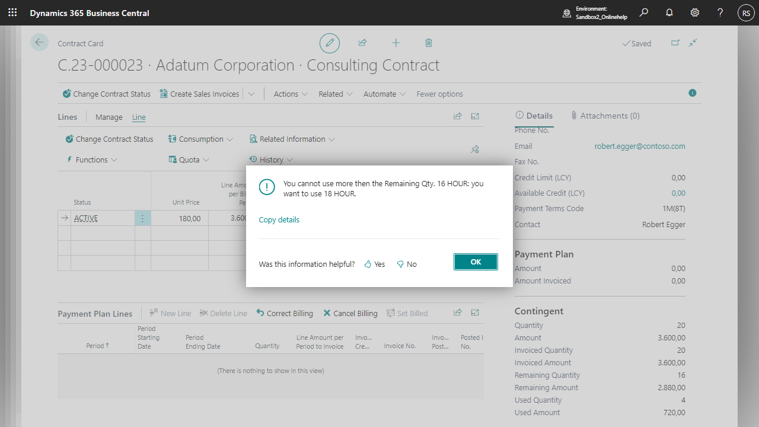The width and height of the screenshot is (759, 427).
Task: Click the plus new record icon
Action: click(396, 43)
